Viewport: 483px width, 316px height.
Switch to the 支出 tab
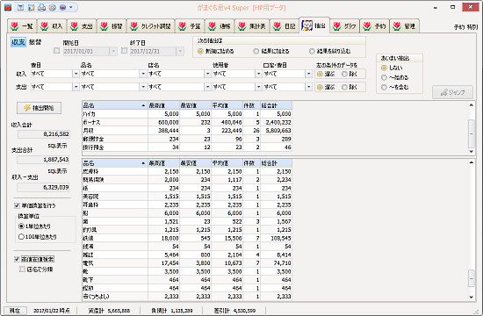pos(82,26)
